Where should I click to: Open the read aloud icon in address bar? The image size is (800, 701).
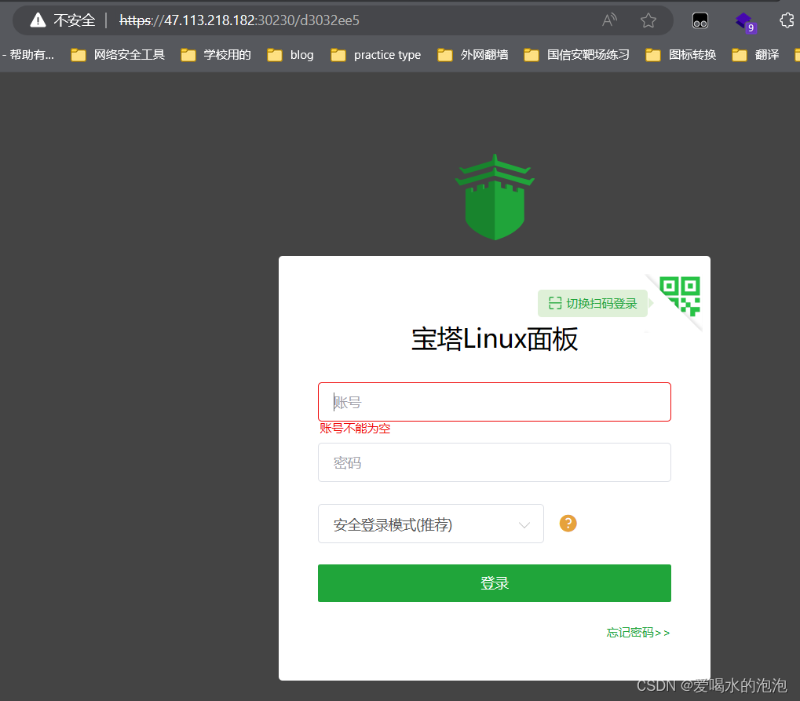point(609,20)
